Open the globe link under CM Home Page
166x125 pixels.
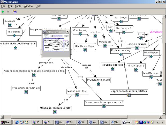click(85, 50)
